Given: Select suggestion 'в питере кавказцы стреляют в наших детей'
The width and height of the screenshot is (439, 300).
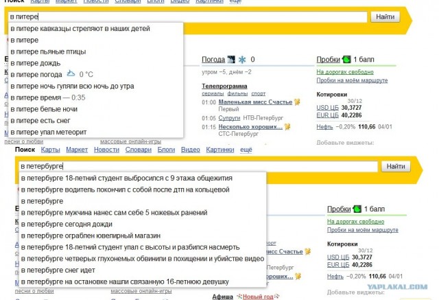Looking at the screenshot, I should (x=96, y=29).
